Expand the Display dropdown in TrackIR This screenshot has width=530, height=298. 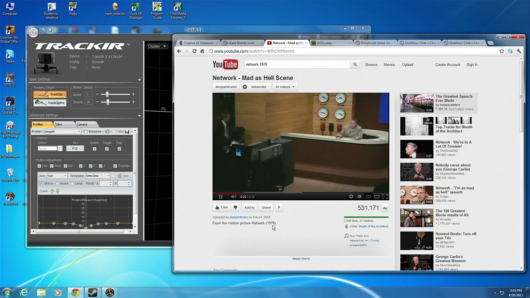click(x=157, y=46)
